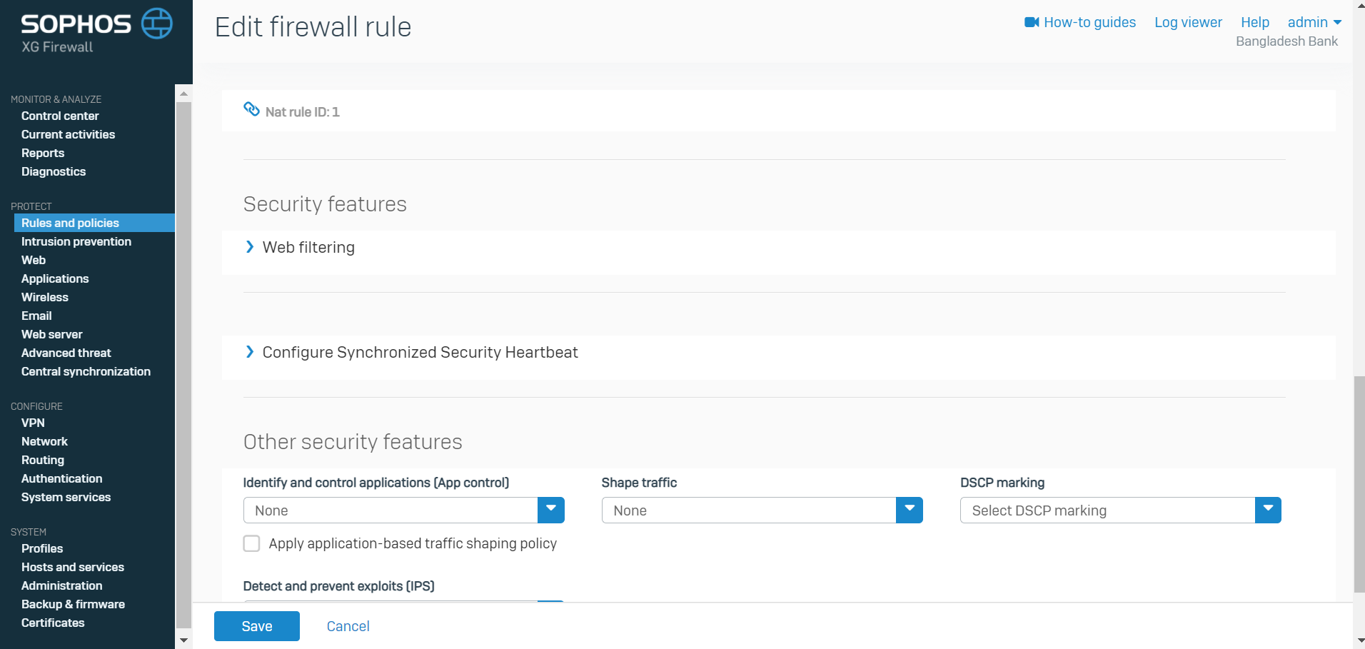Click the How-to guides video camera icon
Image resolution: width=1365 pixels, height=649 pixels.
(x=1031, y=22)
